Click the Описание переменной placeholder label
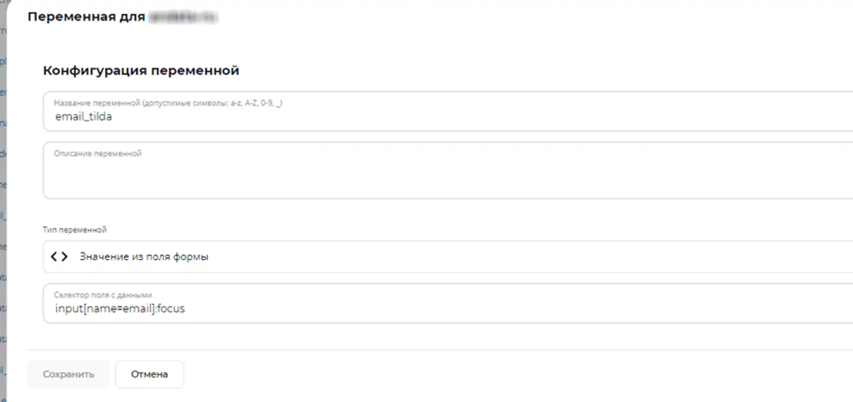The image size is (853, 402). [97, 153]
